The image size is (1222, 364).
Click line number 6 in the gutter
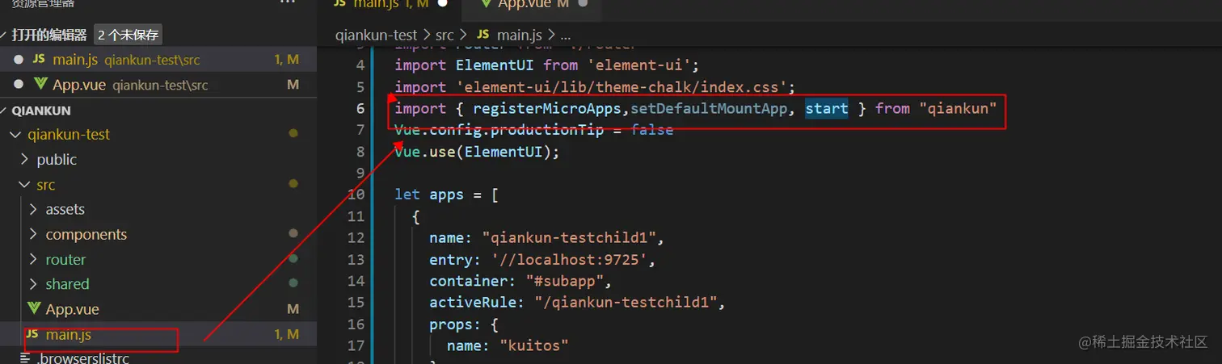coord(360,108)
